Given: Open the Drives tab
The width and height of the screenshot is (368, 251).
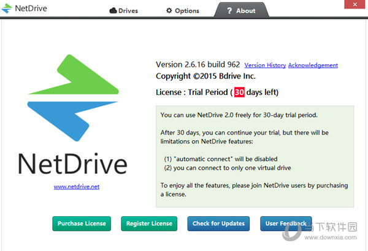Looking at the screenshot, I should click(124, 11).
